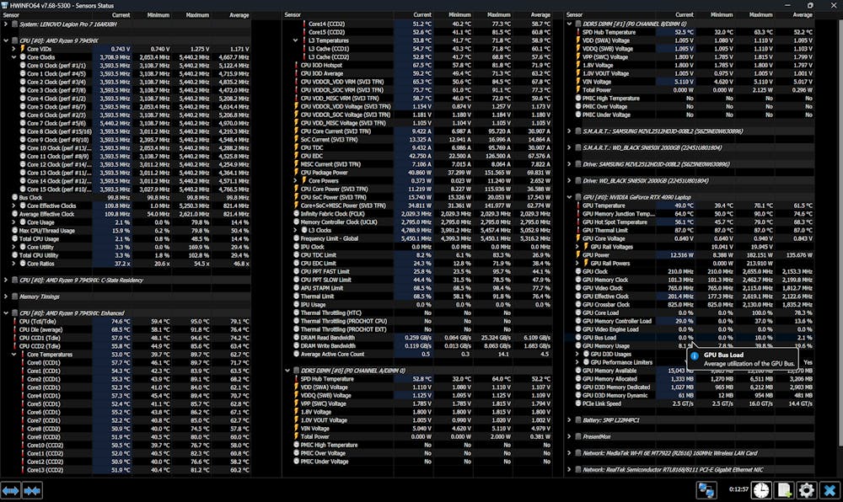Viewport: 843px width, 502px height.
Task: Click the vertical scrollbar thumb at right edge
Action: point(840,232)
